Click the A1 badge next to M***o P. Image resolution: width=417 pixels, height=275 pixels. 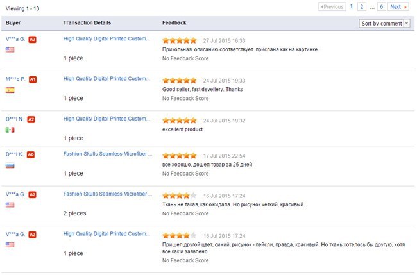(x=33, y=79)
